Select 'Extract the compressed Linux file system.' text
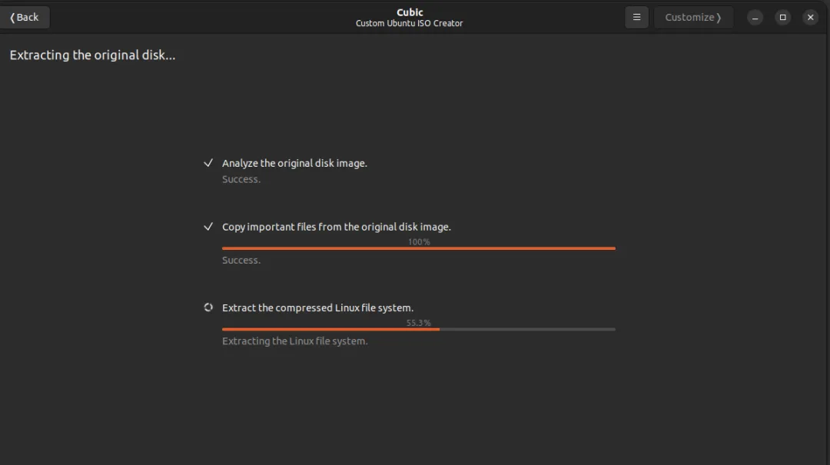 pos(317,307)
